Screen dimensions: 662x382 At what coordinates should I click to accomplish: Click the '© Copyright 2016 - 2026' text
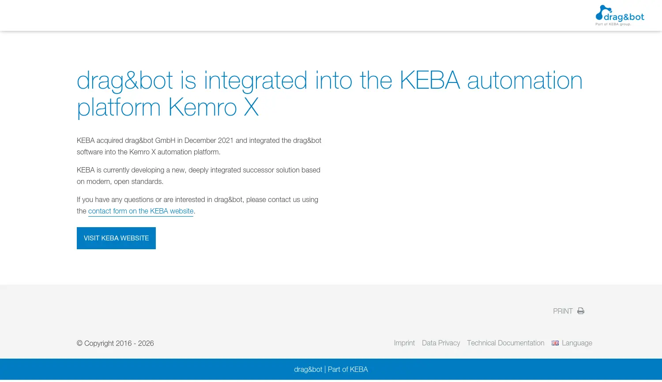point(115,343)
